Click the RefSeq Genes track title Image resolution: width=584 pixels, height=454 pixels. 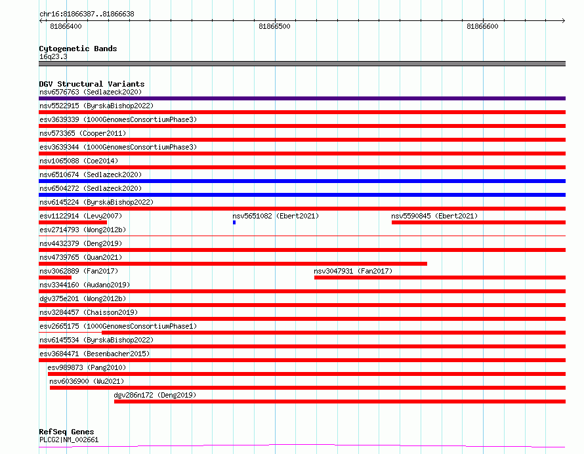[66, 432]
